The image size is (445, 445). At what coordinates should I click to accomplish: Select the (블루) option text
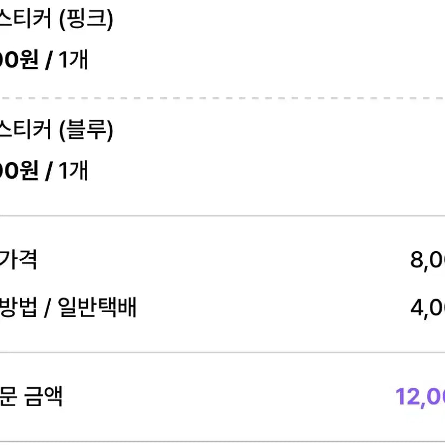[86, 130]
